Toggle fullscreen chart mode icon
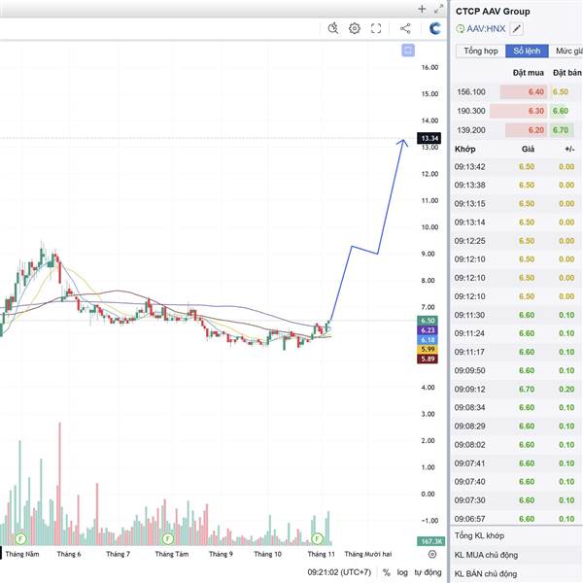Screen dimensions: 583x583 coord(376,28)
